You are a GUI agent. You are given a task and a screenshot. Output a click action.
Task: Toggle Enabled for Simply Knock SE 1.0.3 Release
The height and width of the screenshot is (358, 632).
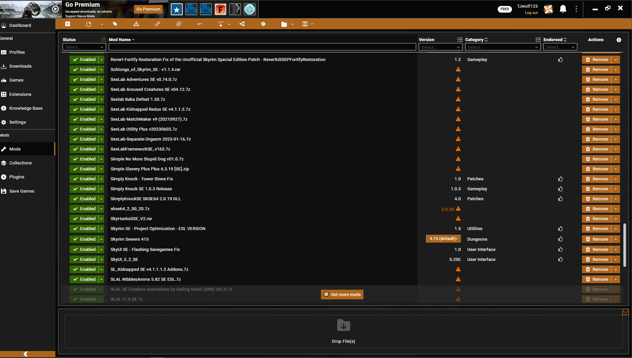84,189
